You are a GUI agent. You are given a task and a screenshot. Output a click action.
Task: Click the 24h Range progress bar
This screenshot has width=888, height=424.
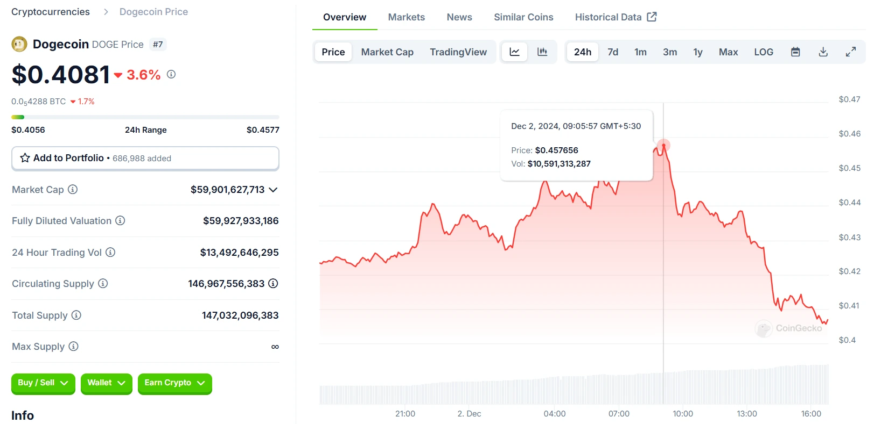145,117
